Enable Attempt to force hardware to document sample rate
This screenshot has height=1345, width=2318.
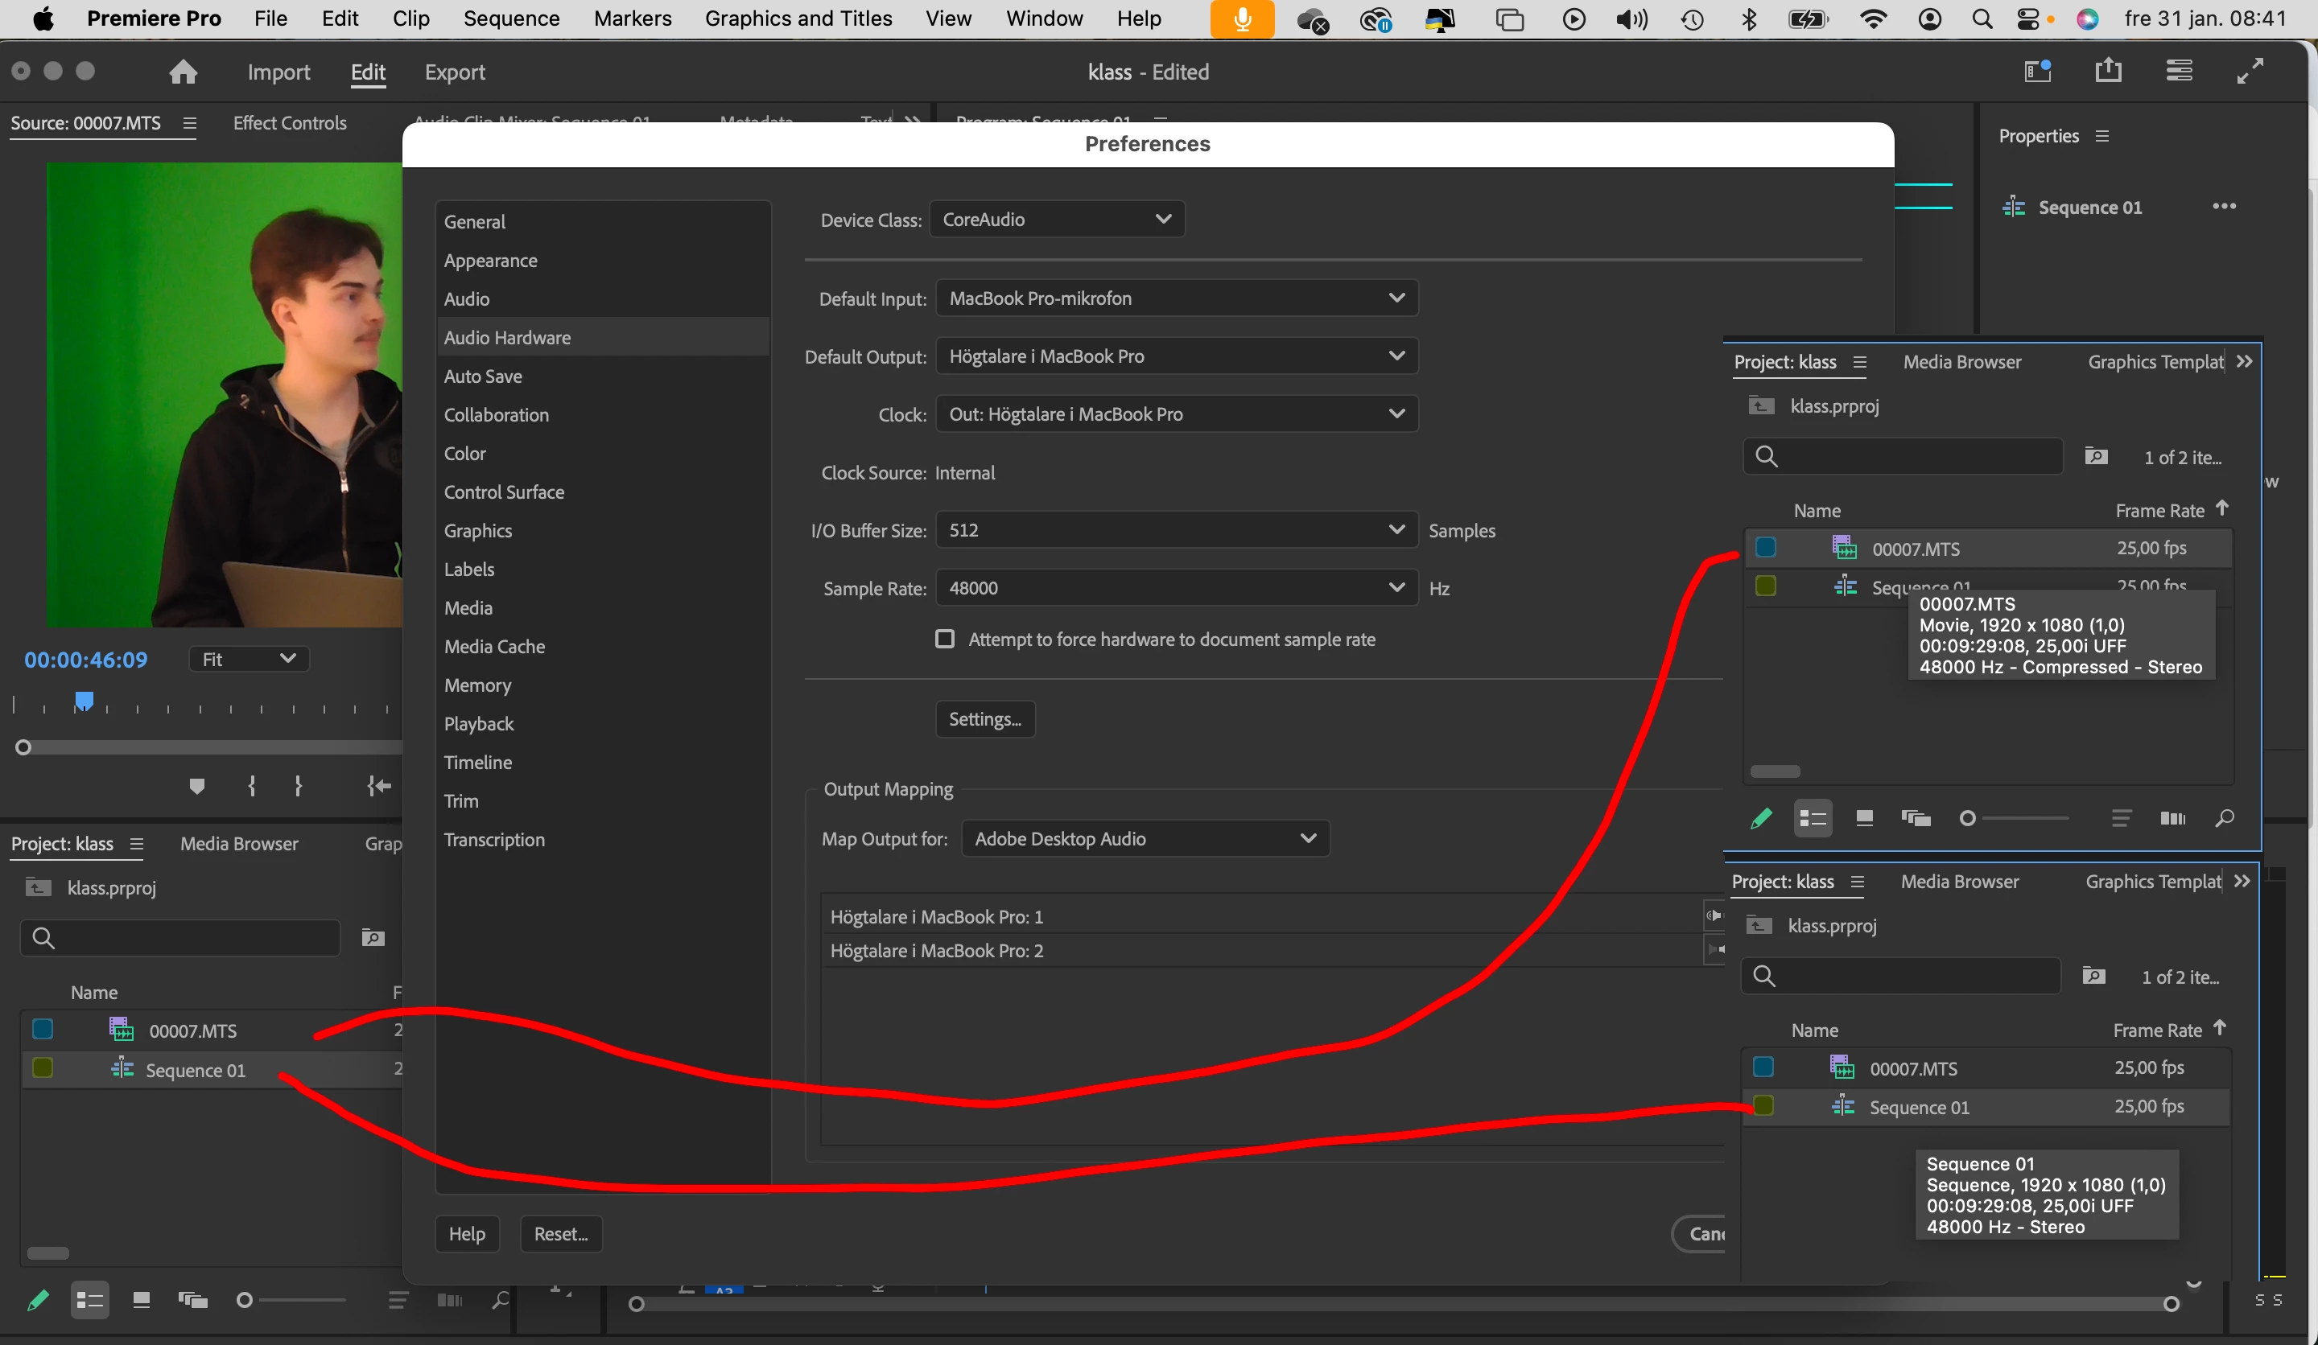coord(945,639)
